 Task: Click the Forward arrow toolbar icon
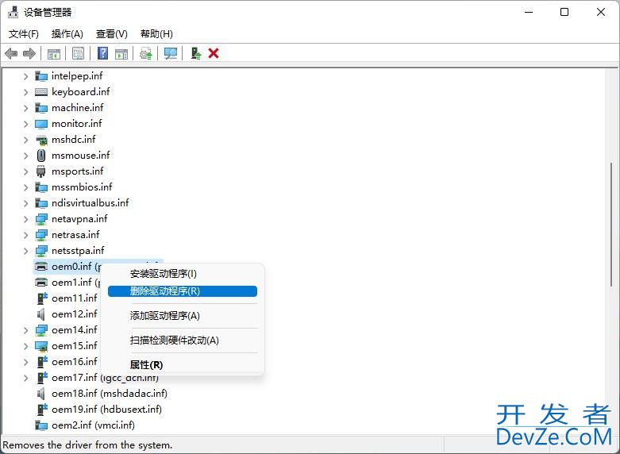coord(29,53)
